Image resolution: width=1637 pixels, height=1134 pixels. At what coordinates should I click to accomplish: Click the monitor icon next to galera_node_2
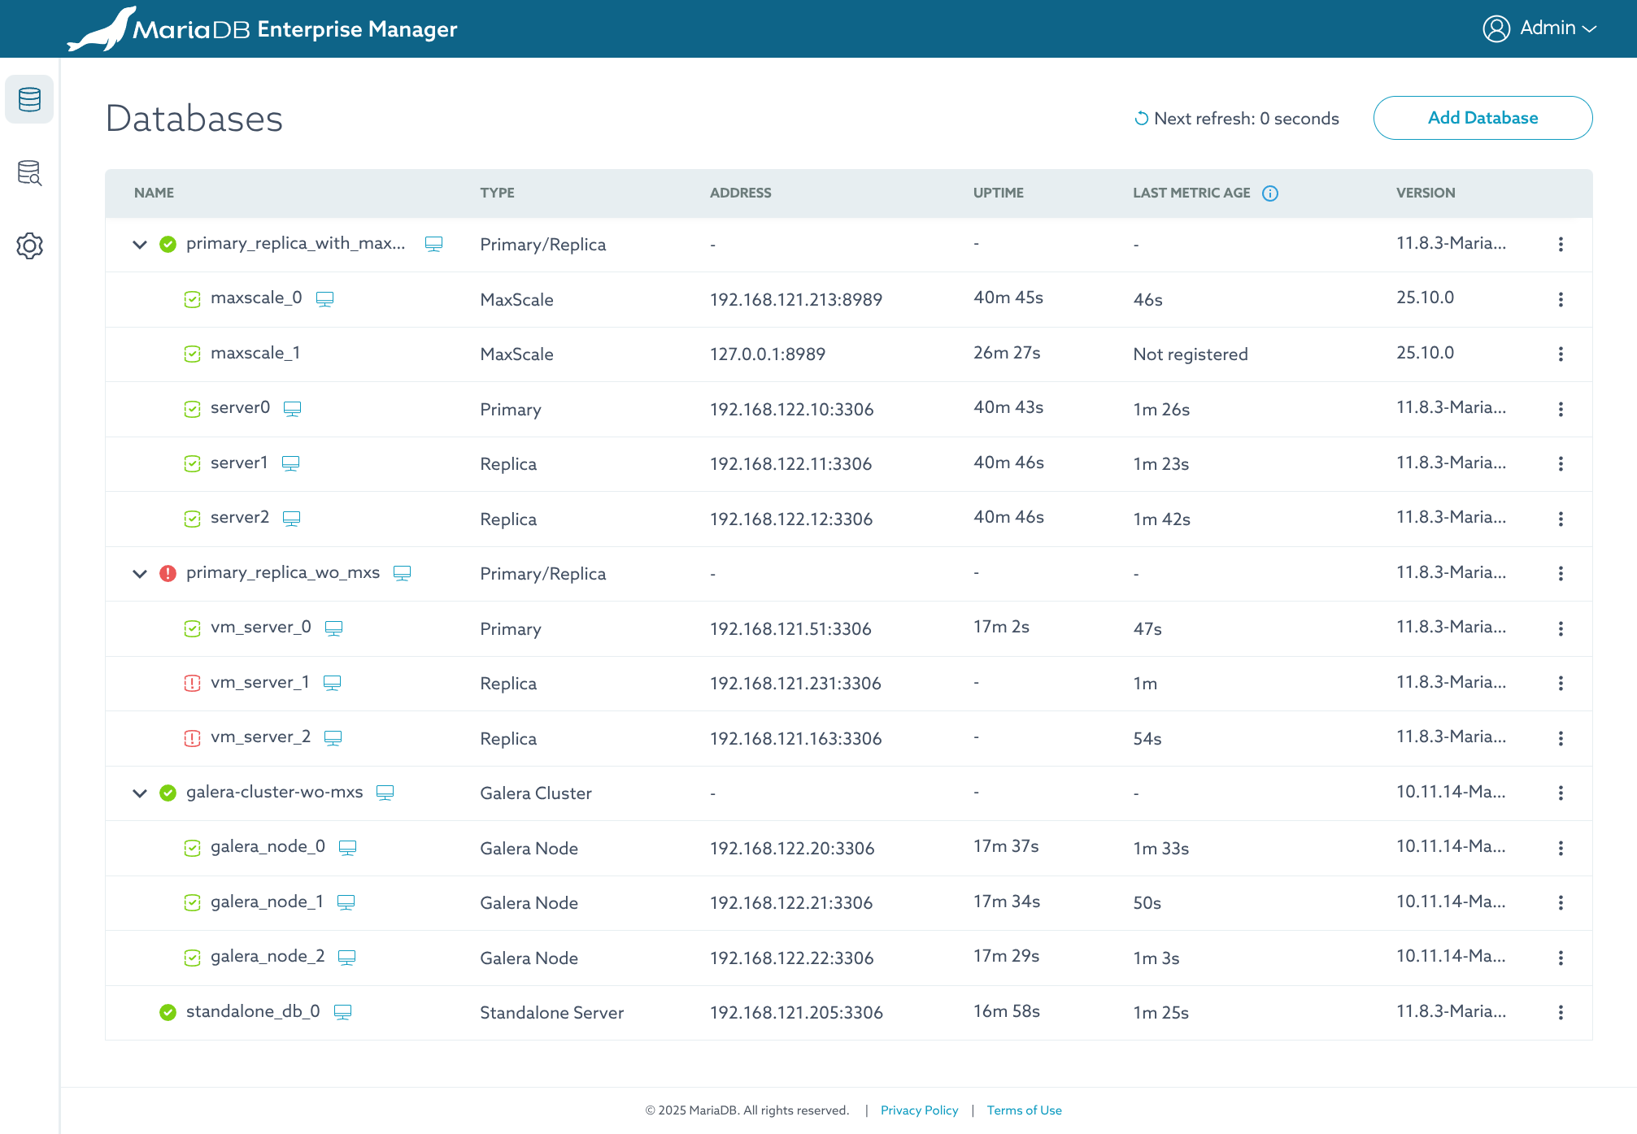(346, 958)
